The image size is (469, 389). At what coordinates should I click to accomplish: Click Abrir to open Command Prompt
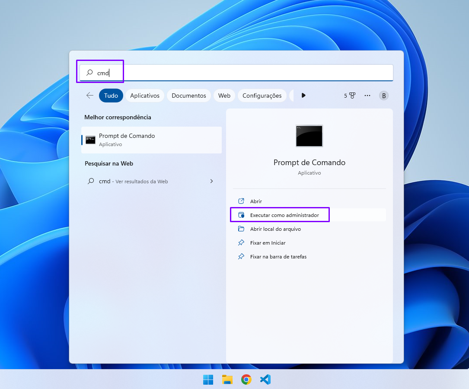pyautogui.click(x=309, y=201)
